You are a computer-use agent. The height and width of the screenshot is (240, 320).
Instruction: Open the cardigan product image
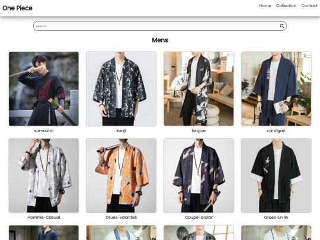(276, 89)
